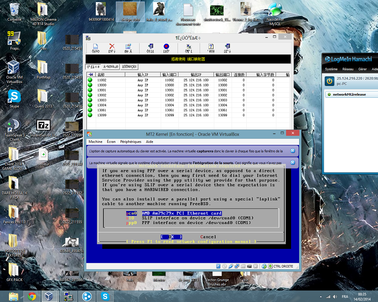Screen dimensions: 378x302
Task: Click VirtualBox USB devices status icon
Action: pos(231,266)
